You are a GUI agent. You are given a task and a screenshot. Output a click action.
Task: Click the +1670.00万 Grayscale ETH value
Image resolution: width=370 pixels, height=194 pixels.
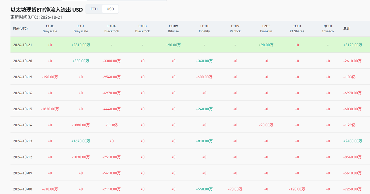[81, 141]
